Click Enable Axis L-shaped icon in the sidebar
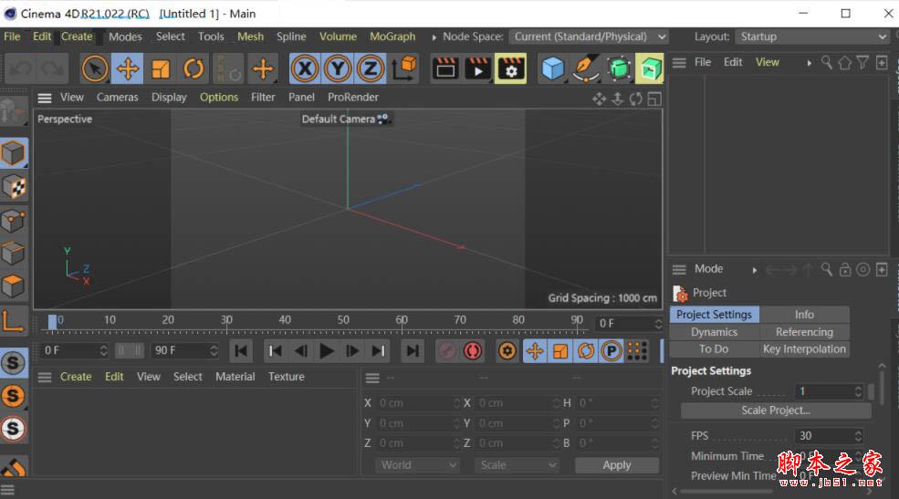The width and height of the screenshot is (899, 499). (14, 320)
